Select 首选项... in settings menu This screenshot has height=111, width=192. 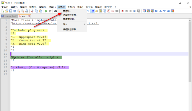pyautogui.click(x=72, y=11)
